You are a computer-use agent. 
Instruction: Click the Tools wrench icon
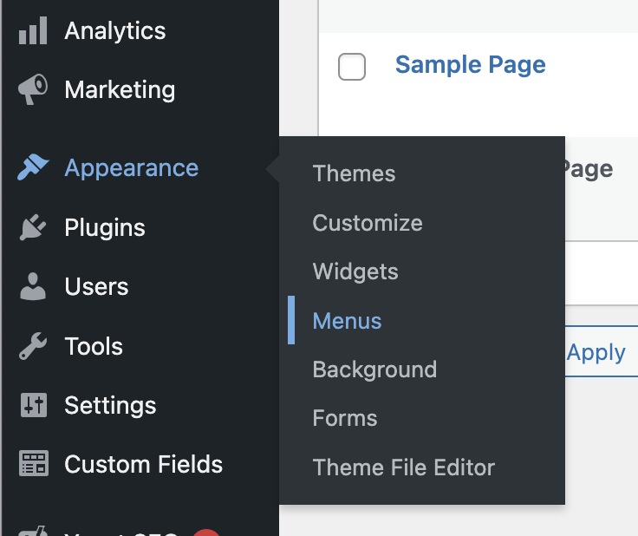point(33,347)
